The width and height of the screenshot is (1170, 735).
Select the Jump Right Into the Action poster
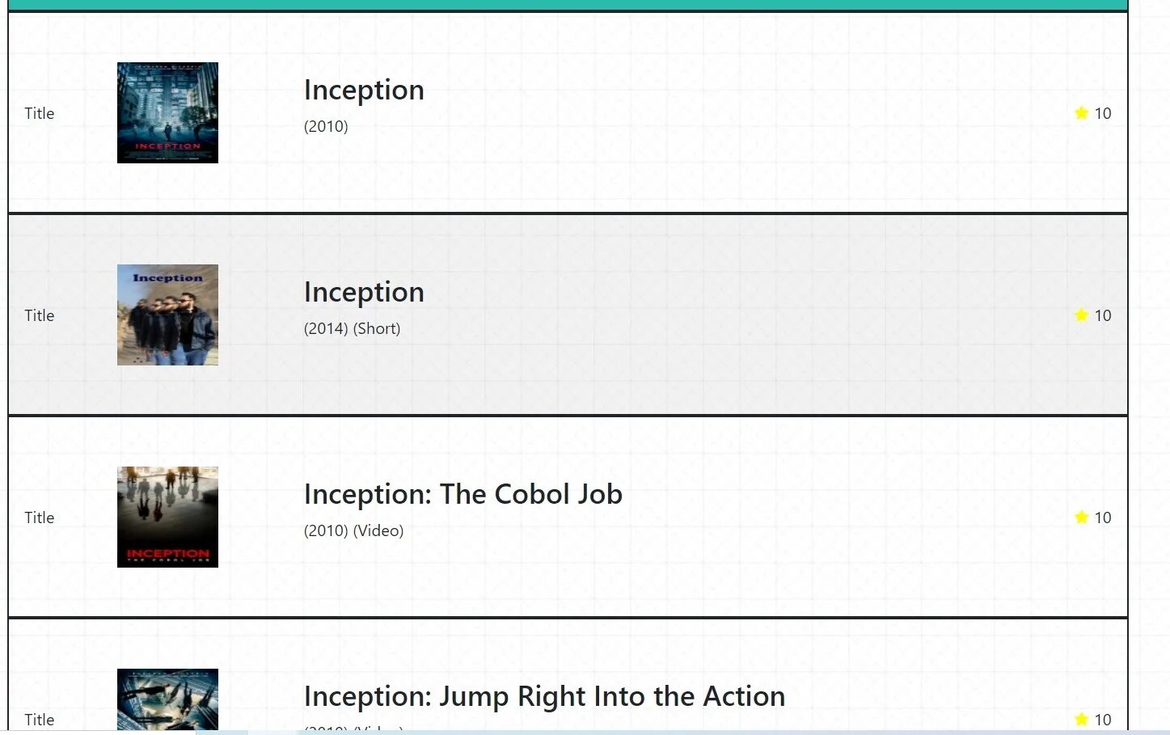pos(167,700)
